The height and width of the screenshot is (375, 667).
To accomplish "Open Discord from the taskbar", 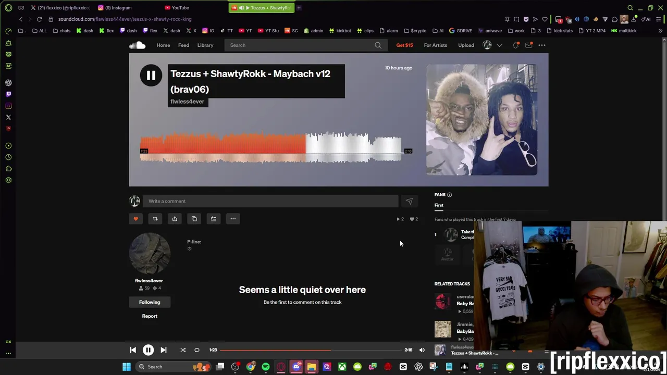I will [x=297, y=367].
